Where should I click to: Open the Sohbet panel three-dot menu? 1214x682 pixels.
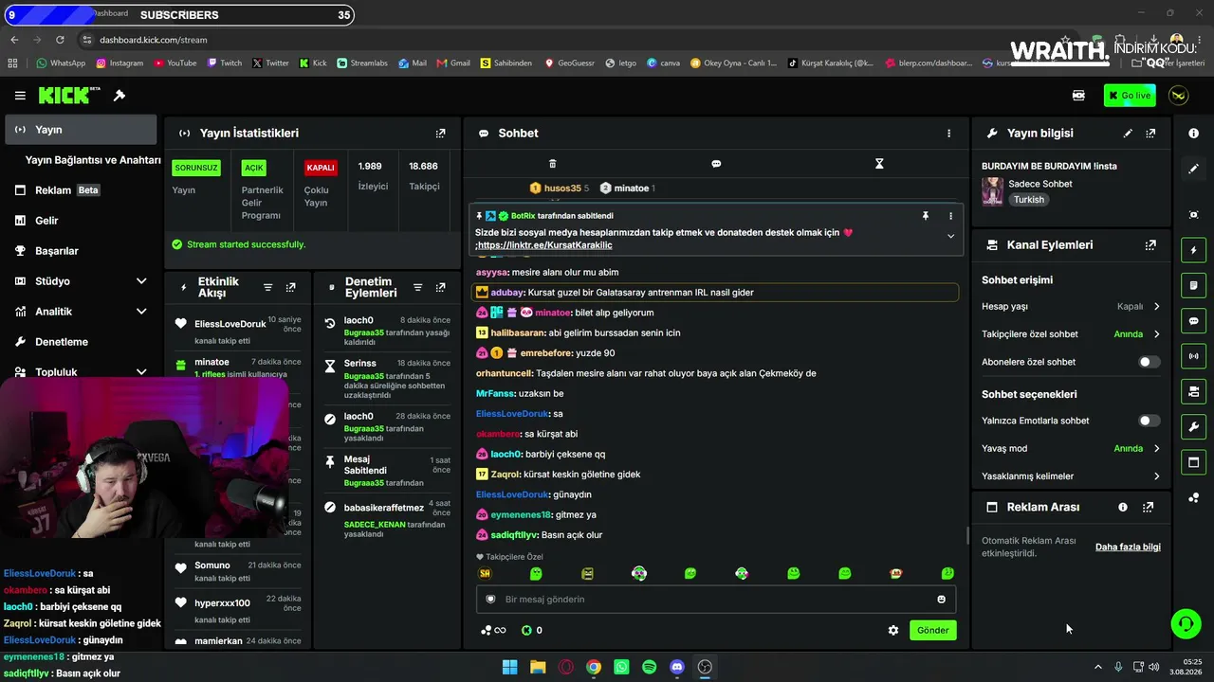pyautogui.click(x=948, y=134)
